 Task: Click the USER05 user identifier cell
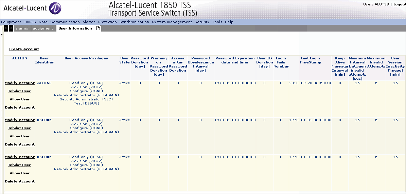click(x=44, y=120)
